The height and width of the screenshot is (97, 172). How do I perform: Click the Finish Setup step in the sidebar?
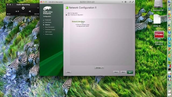(49, 34)
